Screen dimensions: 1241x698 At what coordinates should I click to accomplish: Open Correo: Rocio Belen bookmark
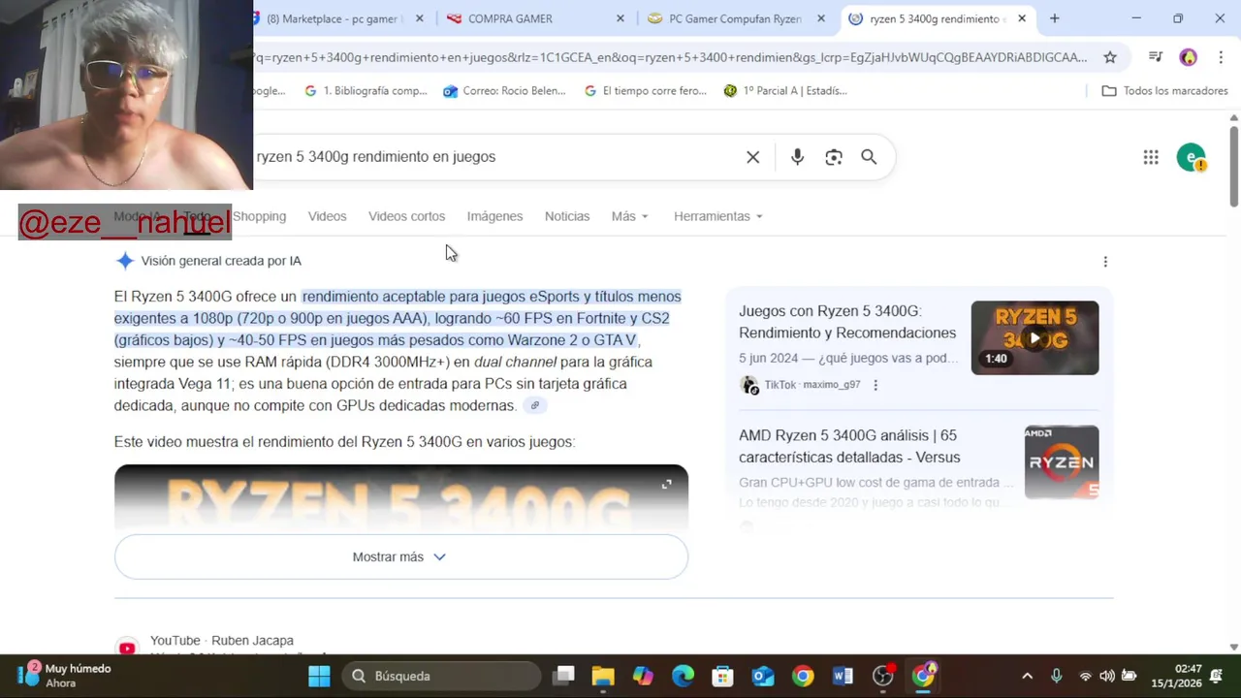(504, 91)
